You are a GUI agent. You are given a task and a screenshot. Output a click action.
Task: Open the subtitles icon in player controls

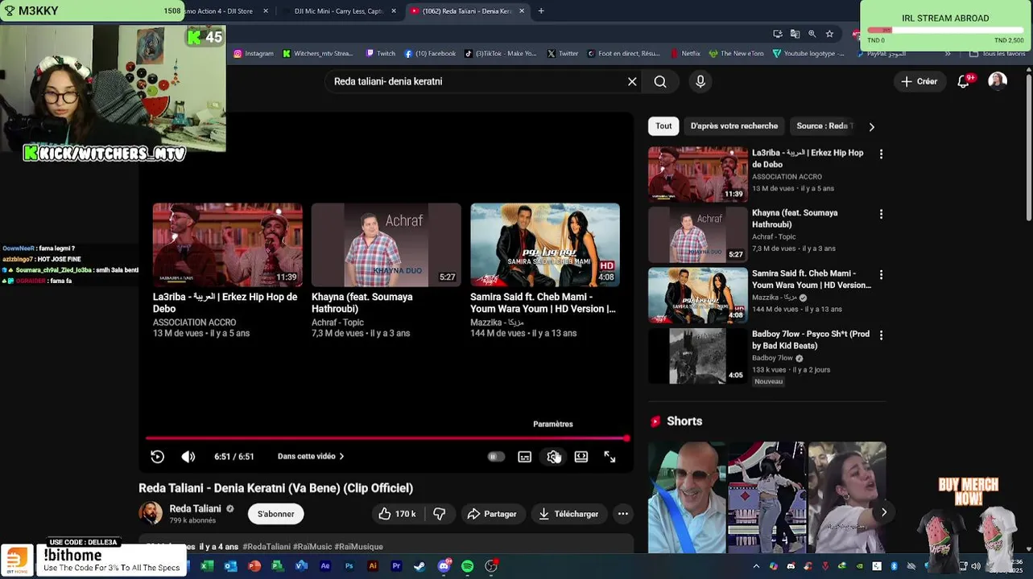524,457
